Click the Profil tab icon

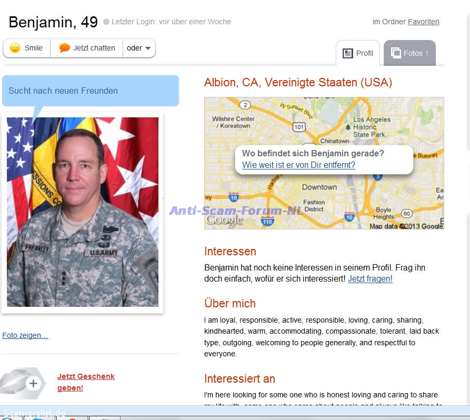pyautogui.click(x=348, y=53)
